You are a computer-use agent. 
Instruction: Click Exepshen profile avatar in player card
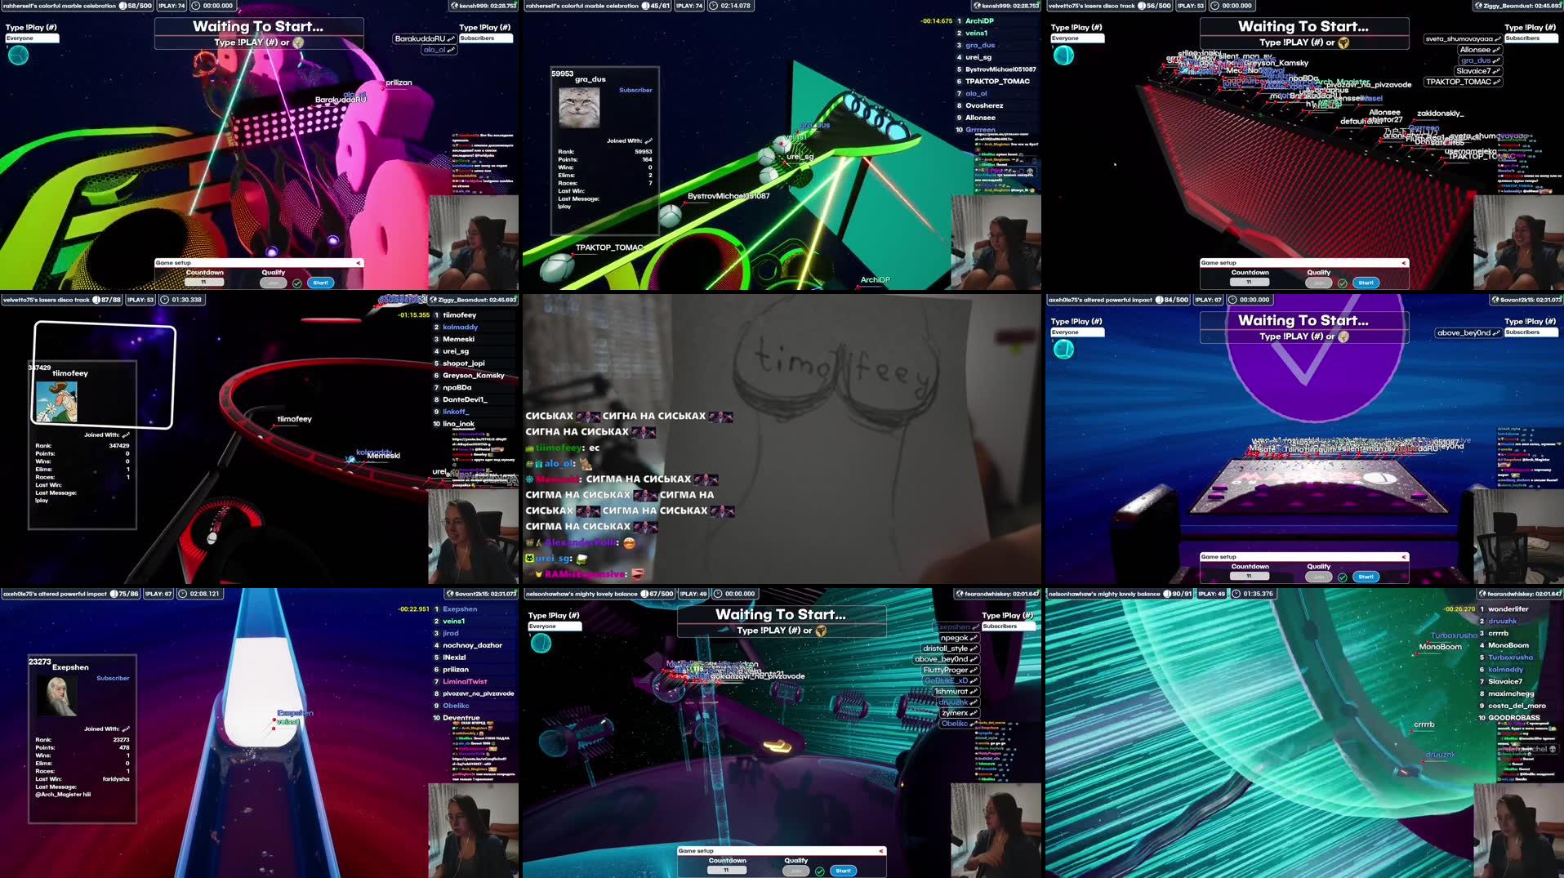coord(57,696)
